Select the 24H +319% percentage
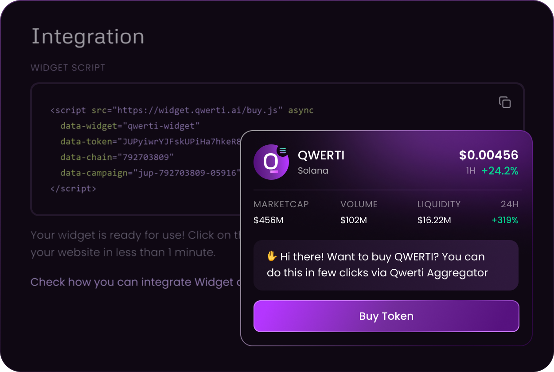The image size is (554, 372). point(505,220)
